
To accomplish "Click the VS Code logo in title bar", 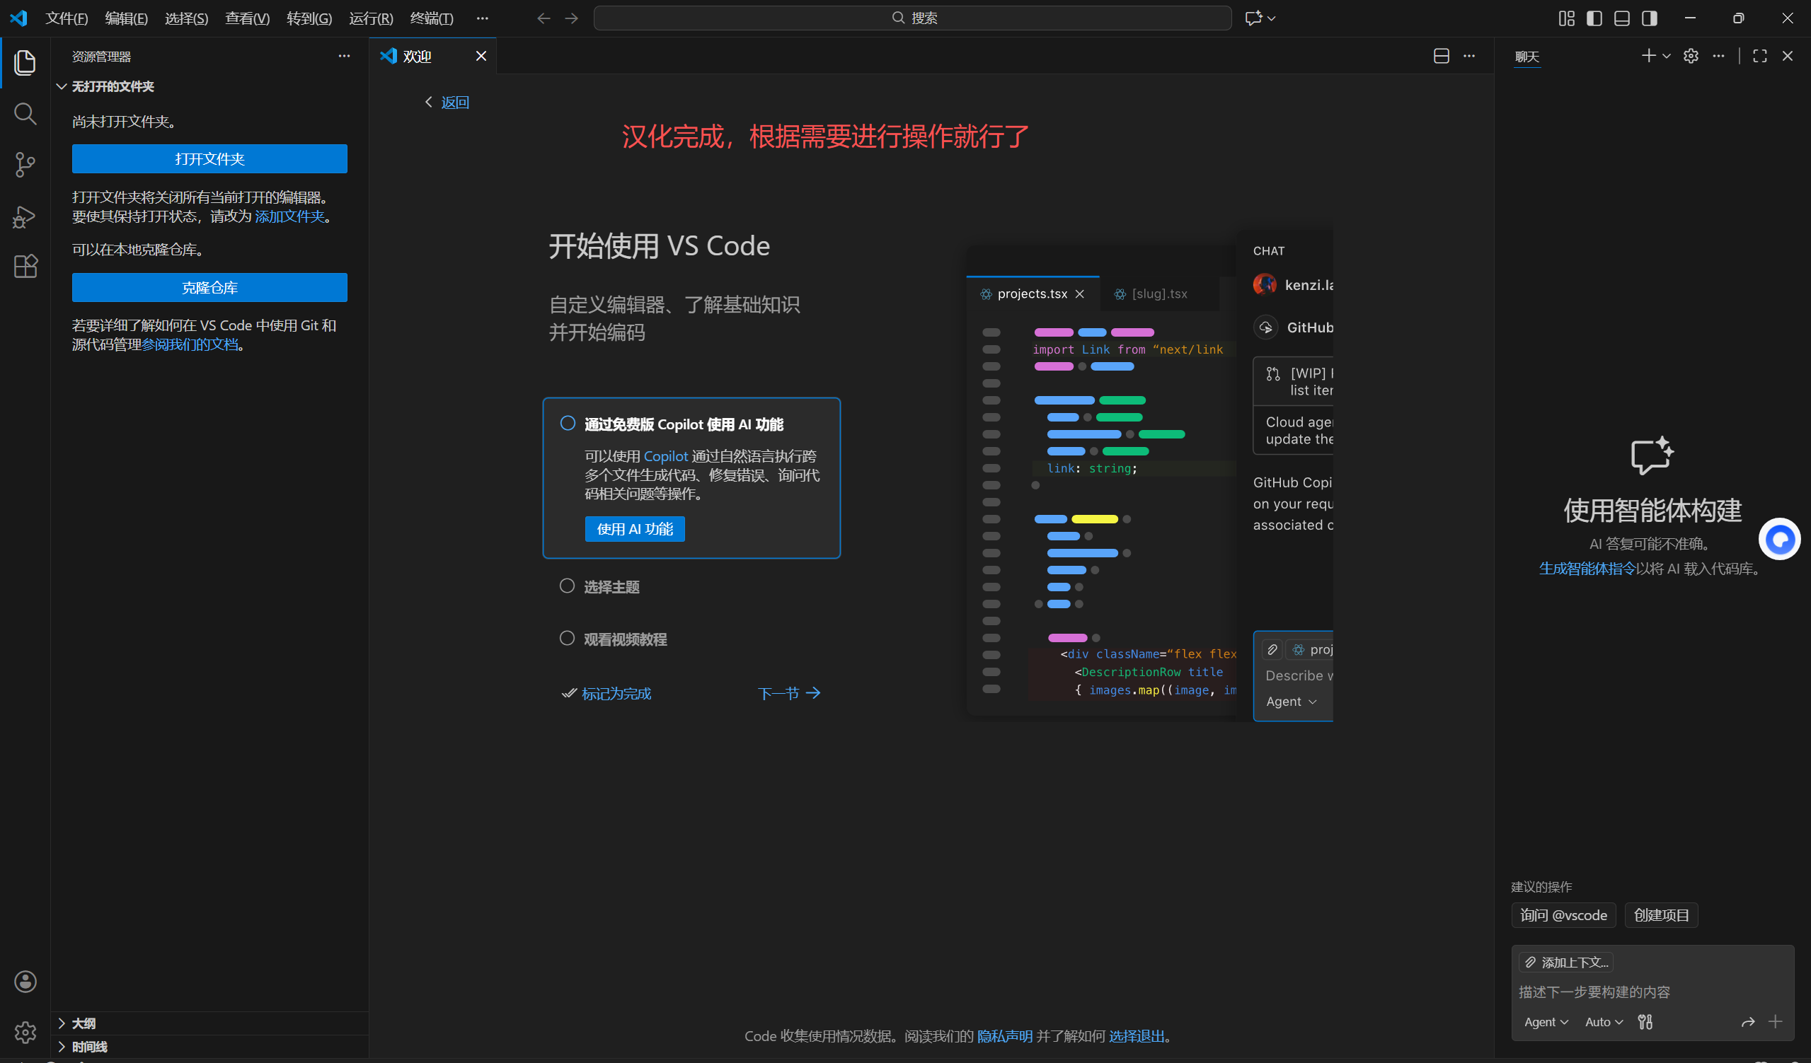I will pyautogui.click(x=18, y=18).
